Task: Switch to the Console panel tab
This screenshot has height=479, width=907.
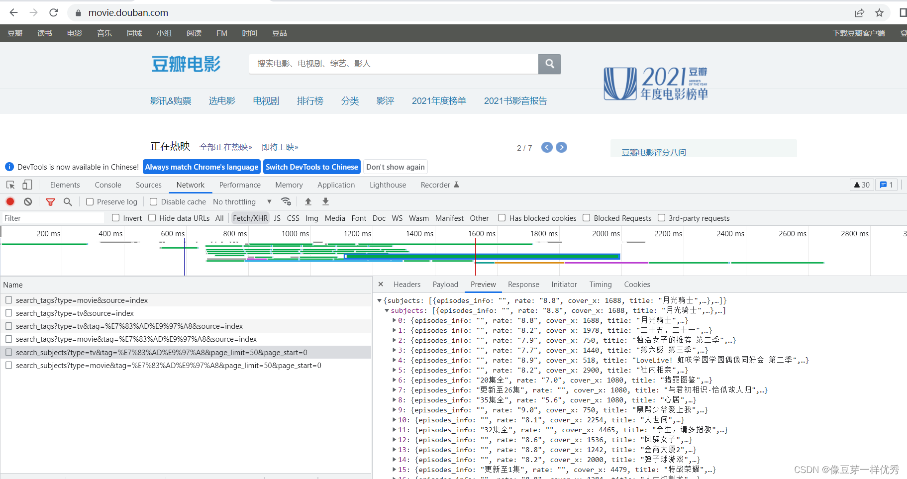Action: click(x=108, y=185)
